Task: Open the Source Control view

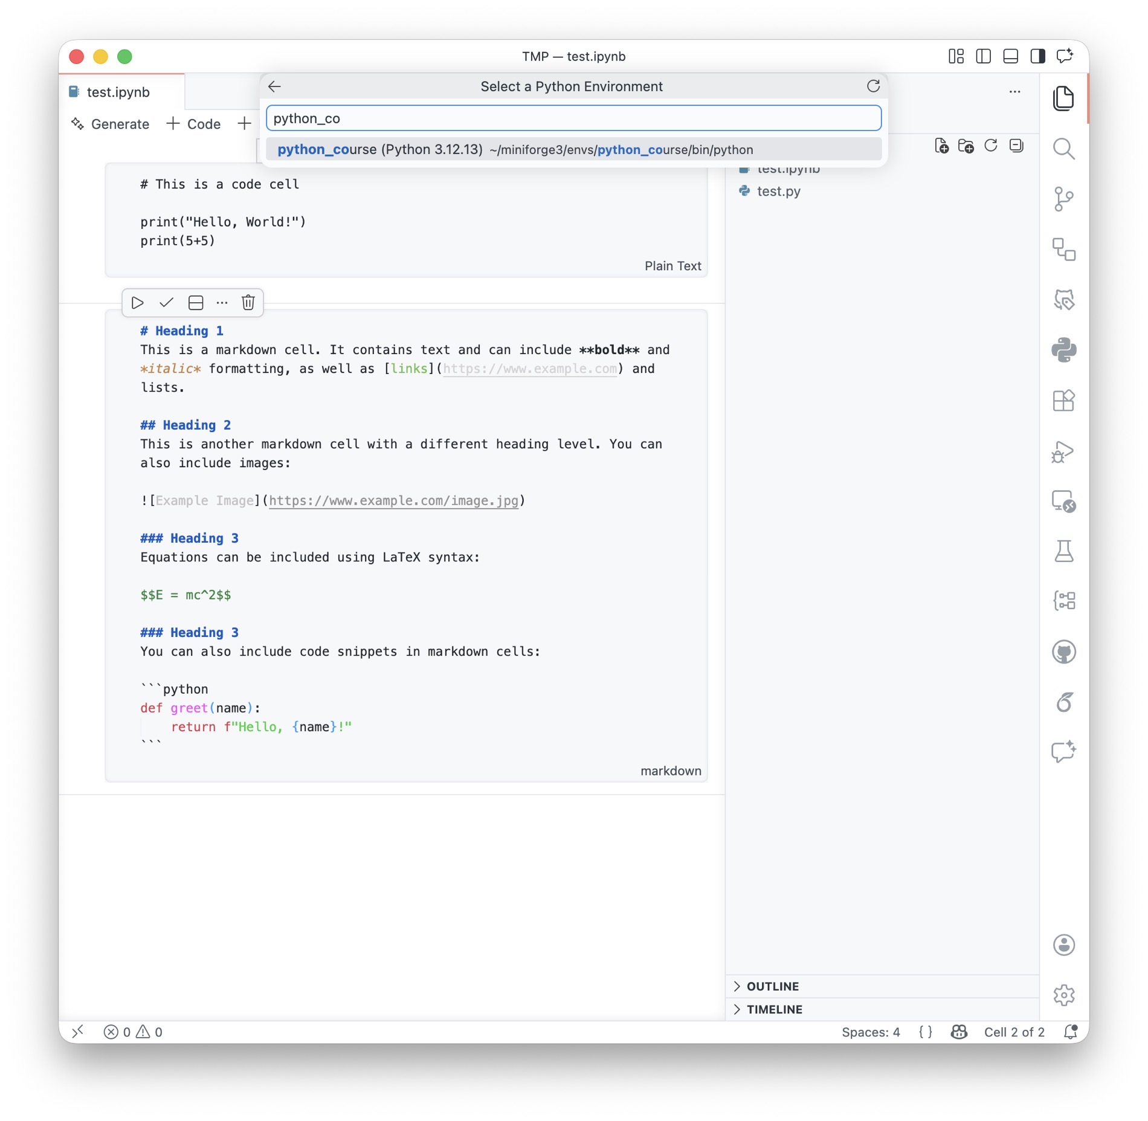Action: (x=1063, y=199)
